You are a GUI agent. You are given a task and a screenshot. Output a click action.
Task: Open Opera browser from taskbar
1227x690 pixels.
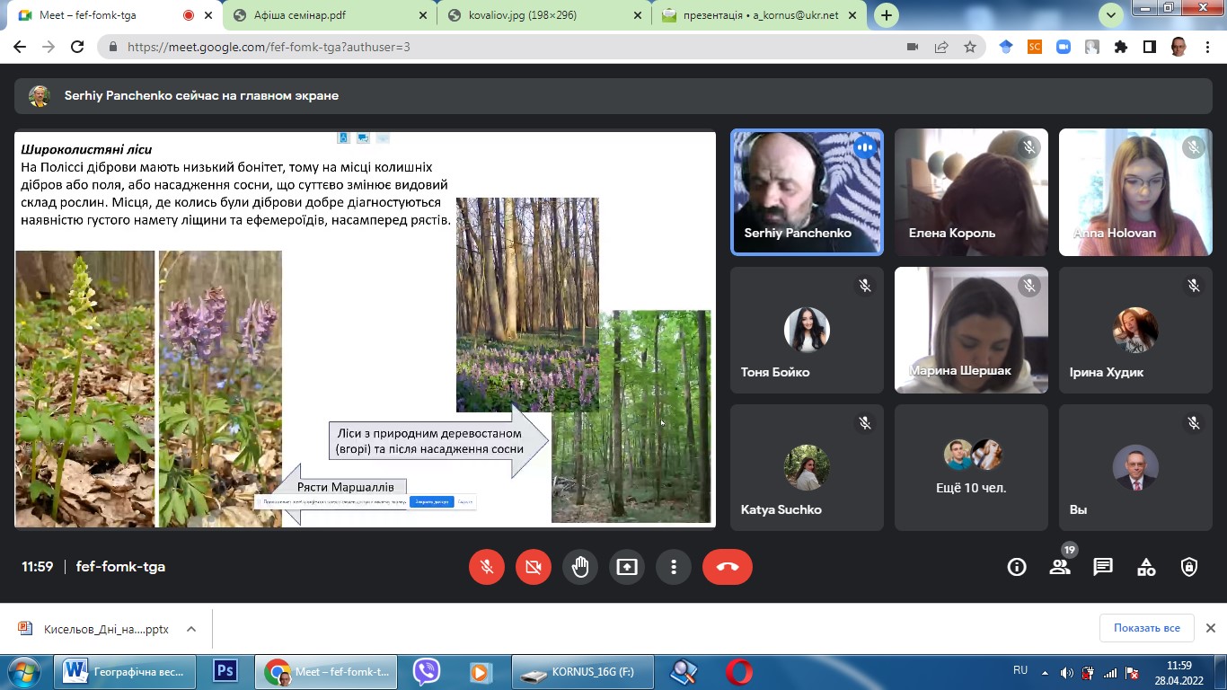[x=739, y=672]
